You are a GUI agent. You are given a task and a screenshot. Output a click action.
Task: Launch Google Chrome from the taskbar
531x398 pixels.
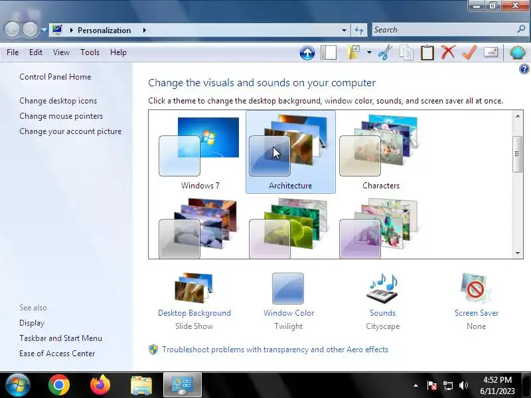coord(59,385)
